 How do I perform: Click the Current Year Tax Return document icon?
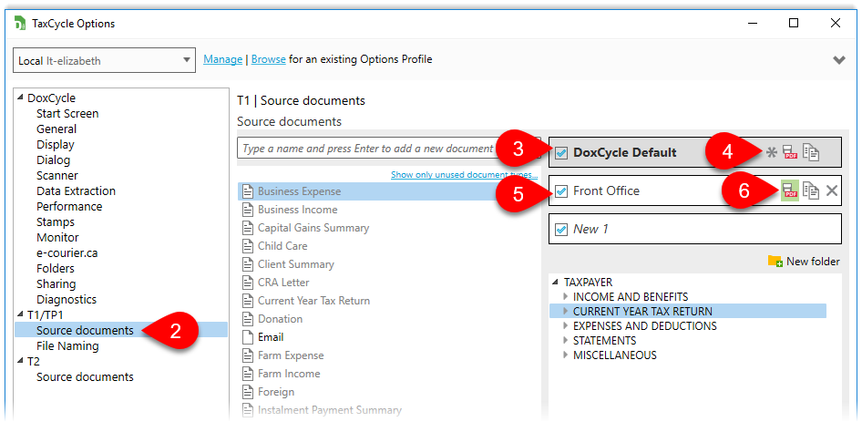(x=247, y=301)
